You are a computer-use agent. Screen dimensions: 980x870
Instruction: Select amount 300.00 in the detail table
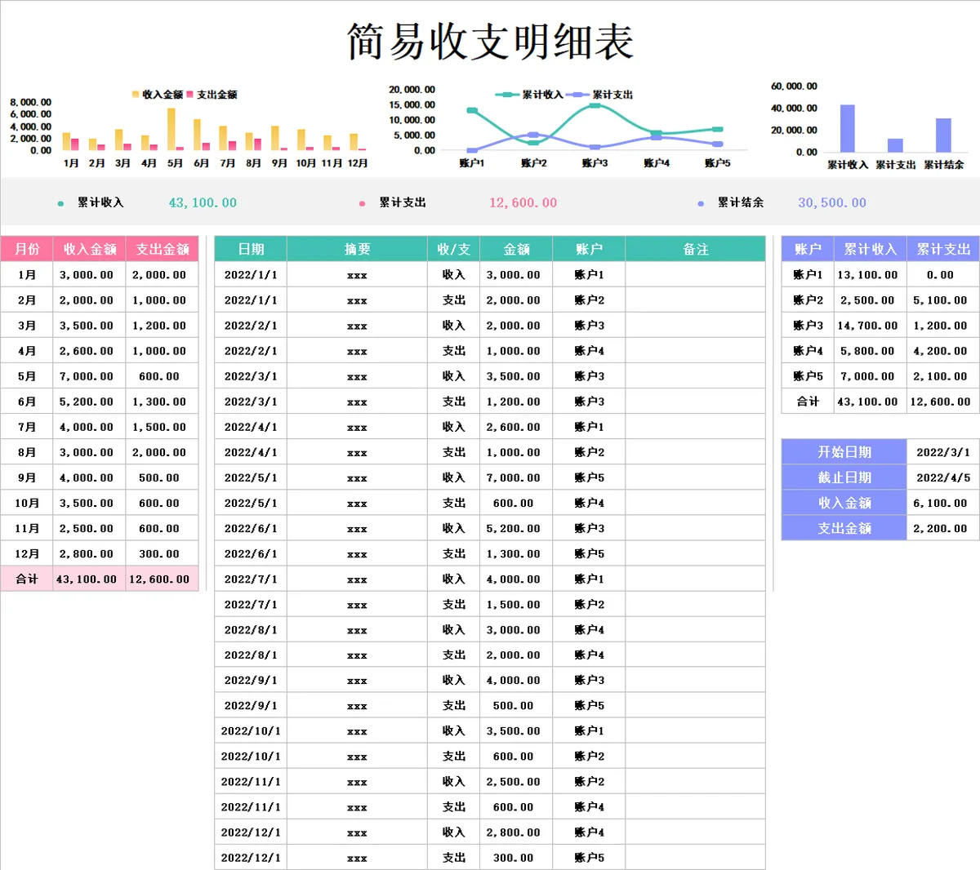pos(516,858)
